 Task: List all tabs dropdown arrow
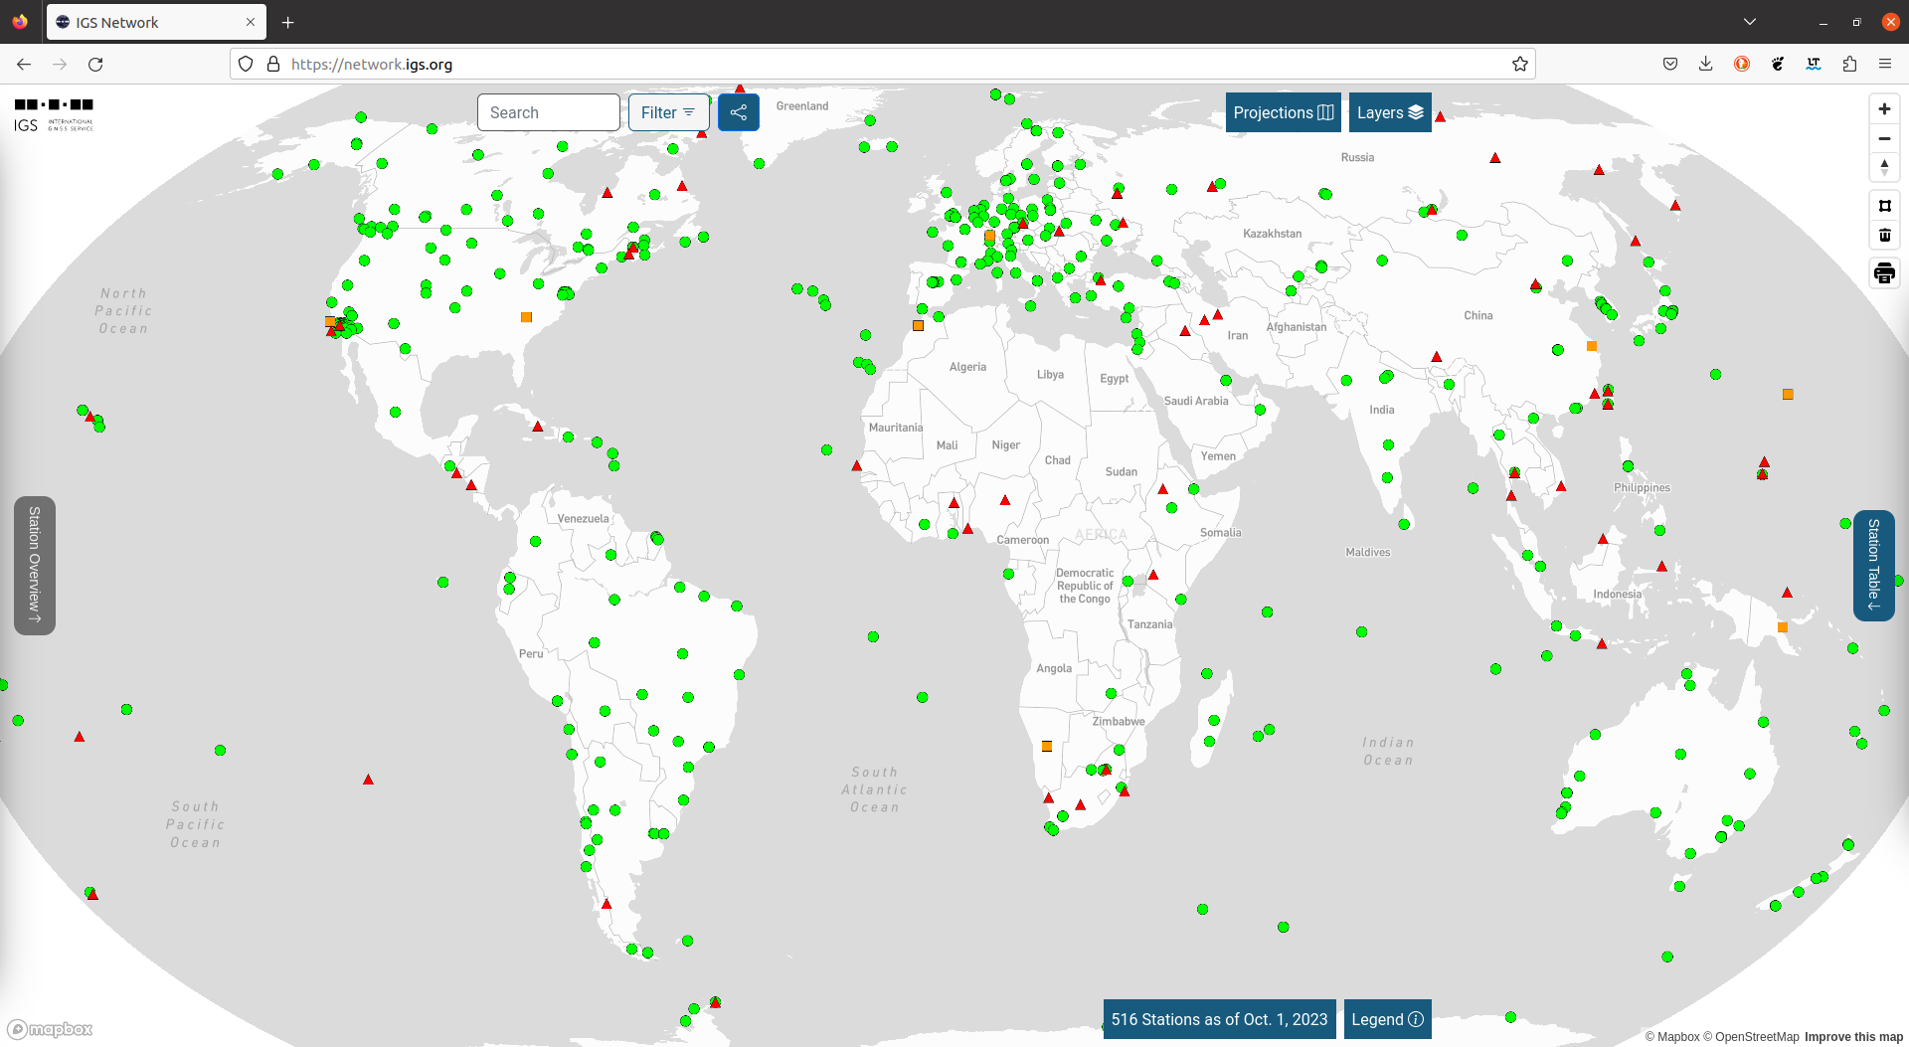[1750, 22]
